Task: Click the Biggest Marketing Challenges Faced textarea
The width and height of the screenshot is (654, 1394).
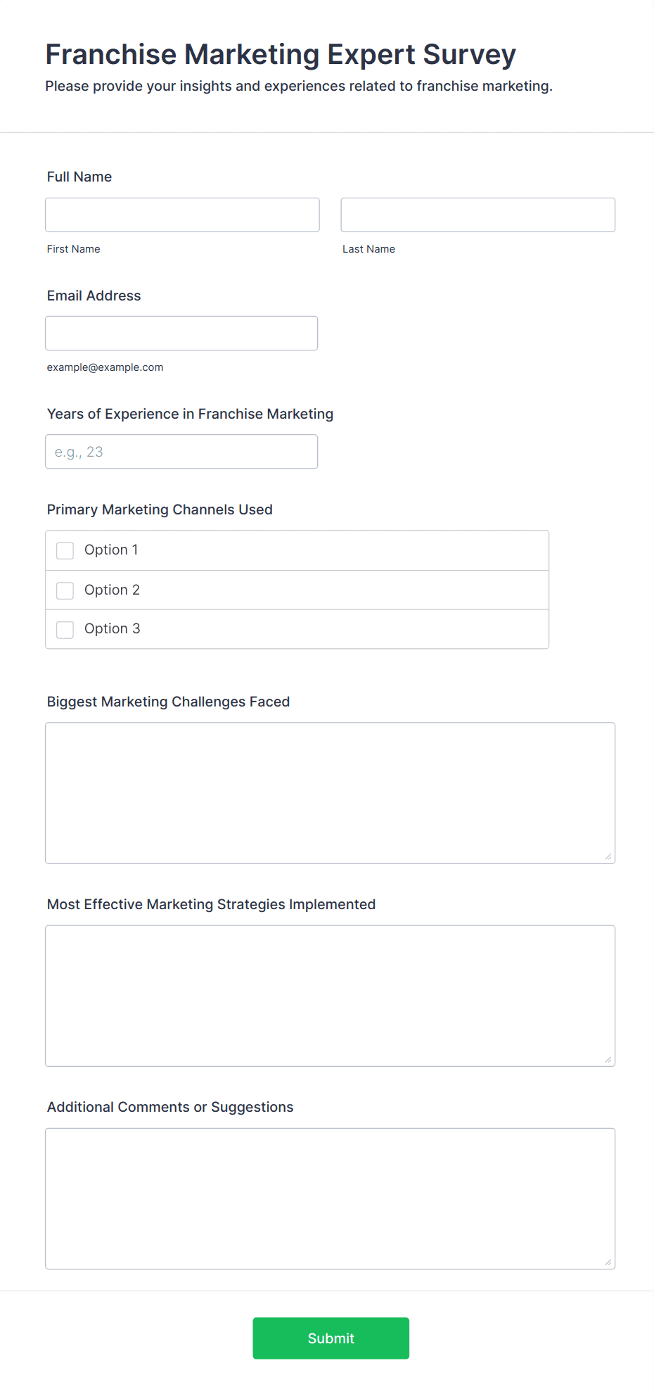Action: [330, 792]
